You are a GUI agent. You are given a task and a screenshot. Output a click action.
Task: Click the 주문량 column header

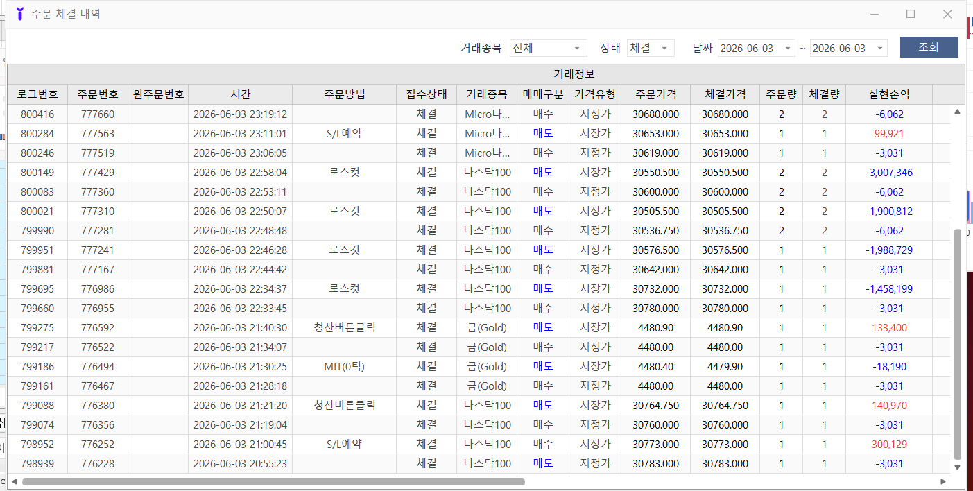pyautogui.click(x=782, y=94)
